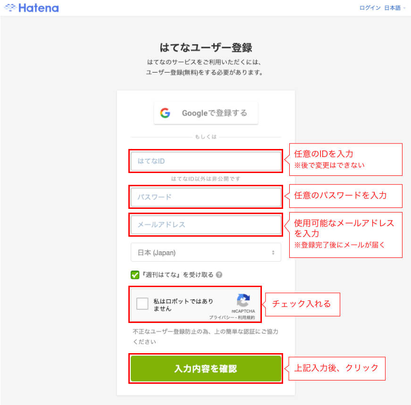Click the はてなユーザー登録 heading text
Screen dimensions: 411x405
pos(206,48)
